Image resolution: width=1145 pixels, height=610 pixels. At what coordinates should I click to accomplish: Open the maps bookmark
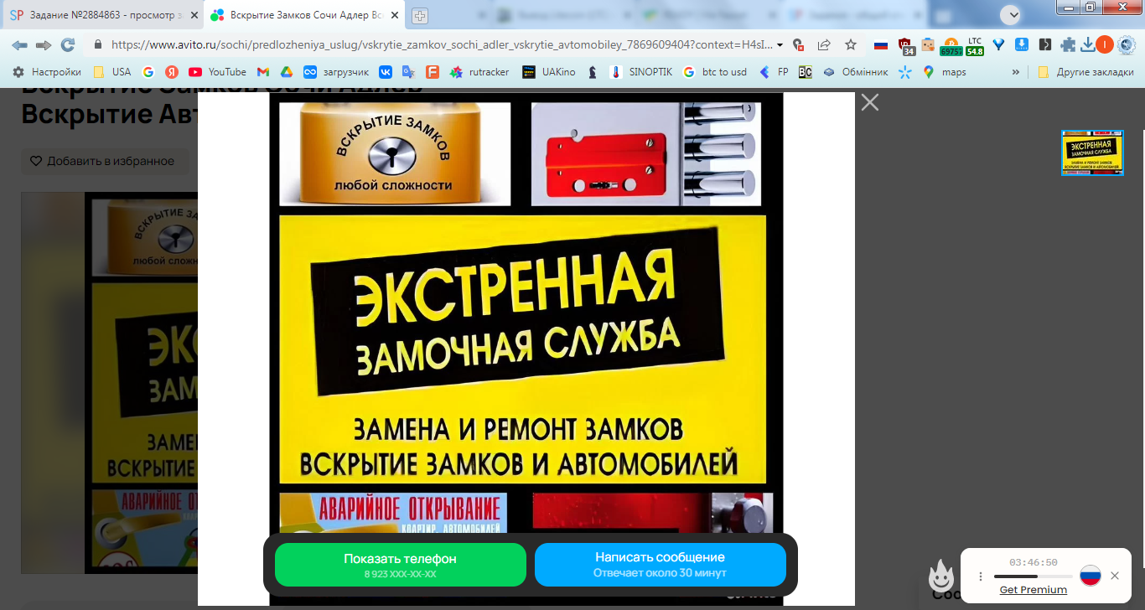945,72
